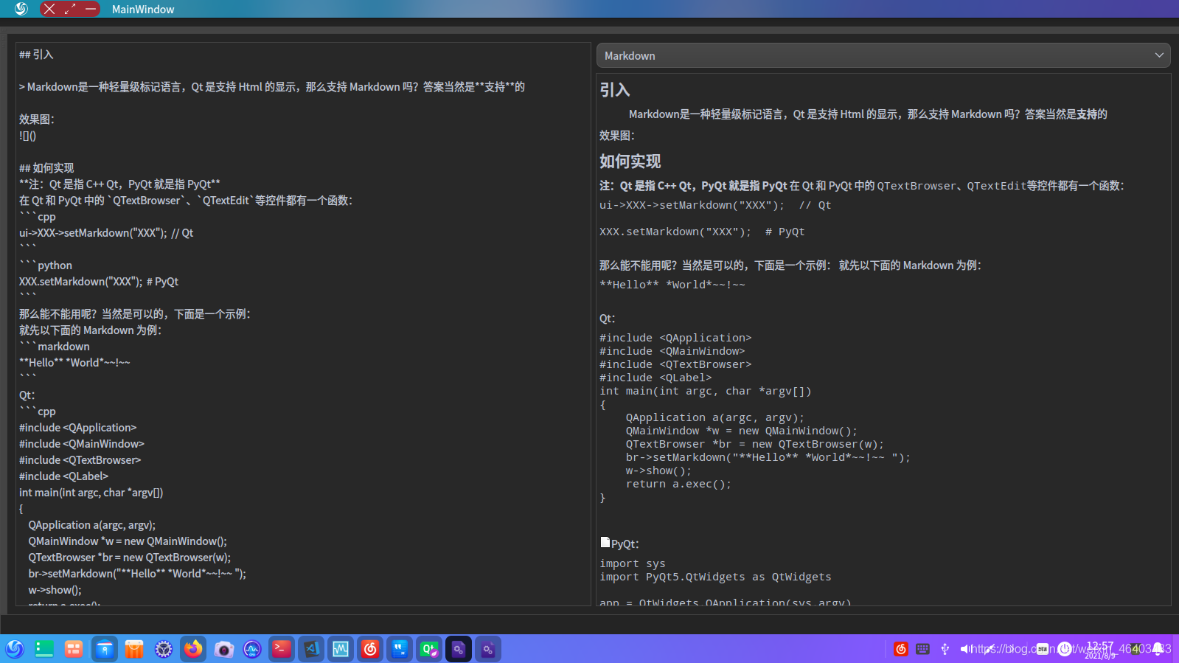Click the NetEase Music tray icon
This screenshot has height=663, width=1179.
pyautogui.click(x=900, y=649)
